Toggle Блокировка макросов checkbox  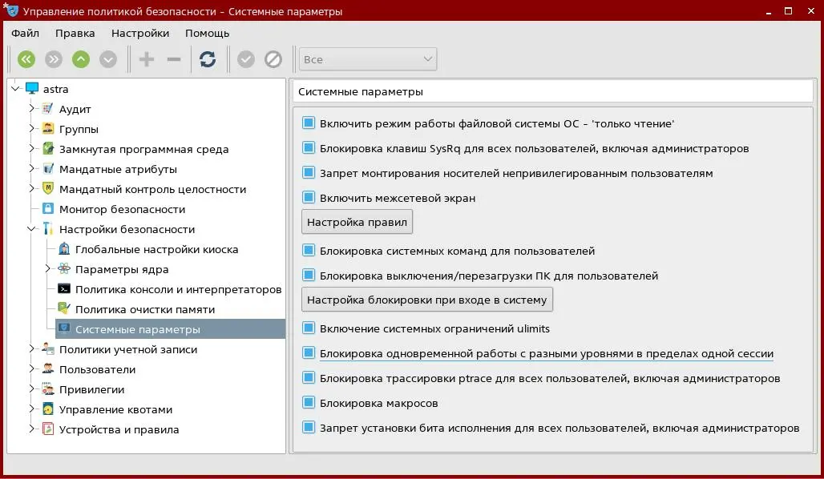point(309,402)
